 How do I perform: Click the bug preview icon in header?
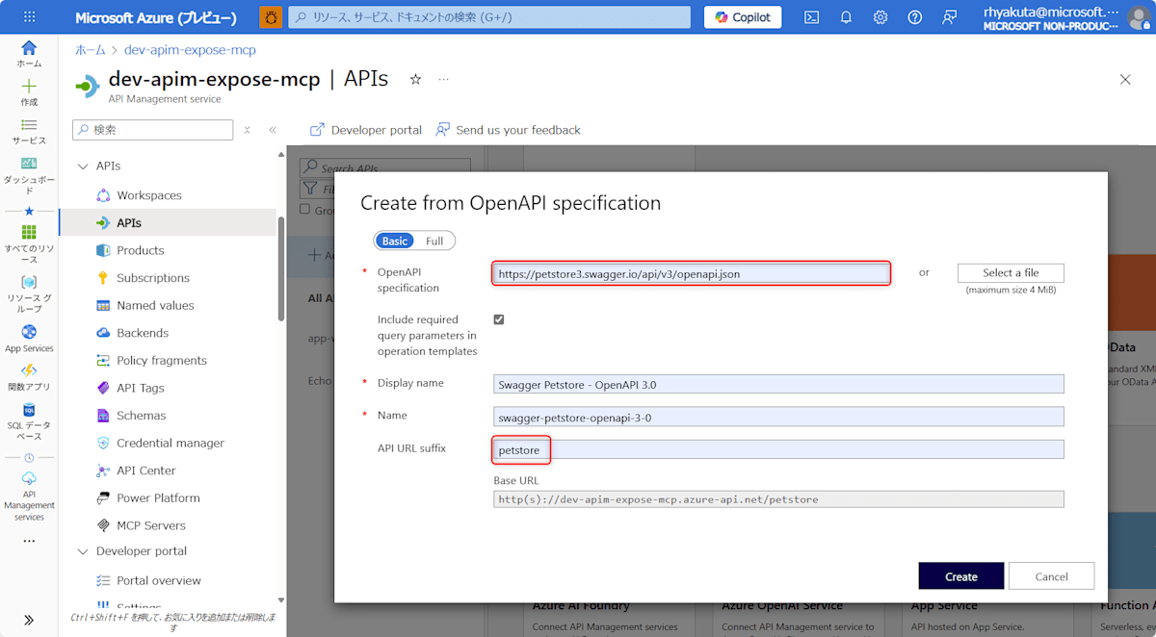tap(271, 17)
